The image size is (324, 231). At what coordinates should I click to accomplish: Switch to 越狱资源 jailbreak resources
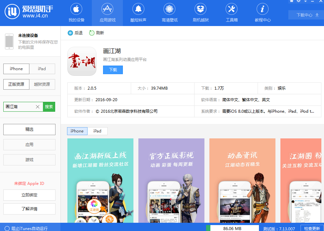tap(42, 84)
